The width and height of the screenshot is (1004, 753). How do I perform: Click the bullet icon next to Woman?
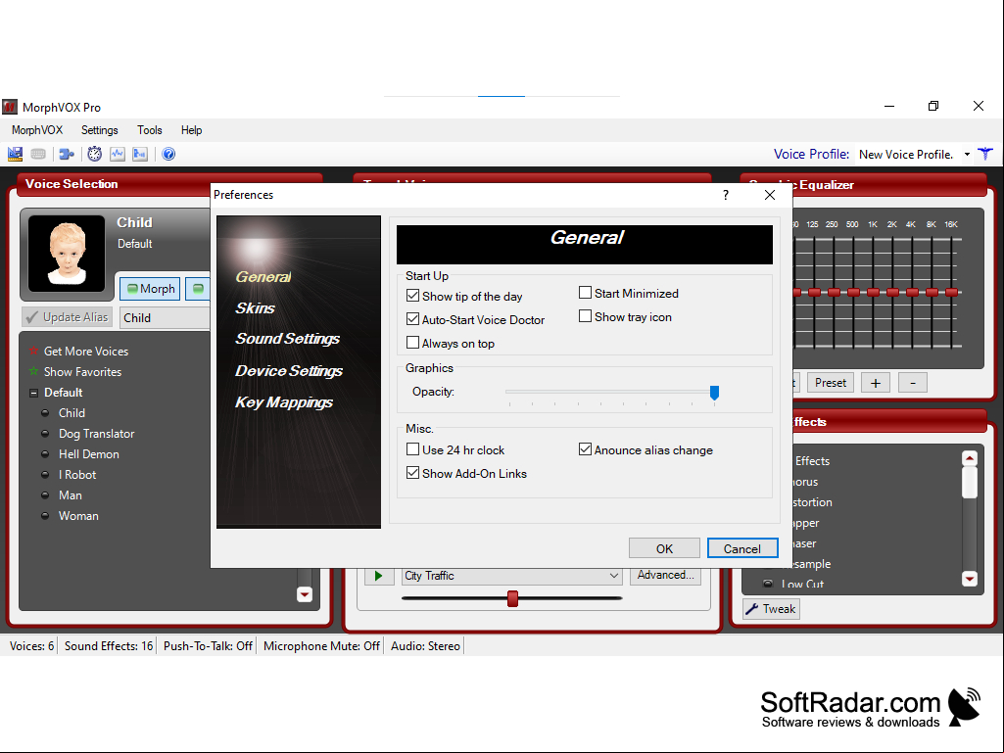tap(45, 515)
